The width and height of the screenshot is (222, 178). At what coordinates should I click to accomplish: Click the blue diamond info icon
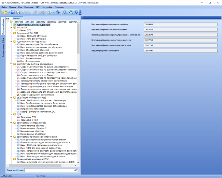click(x=58, y=12)
